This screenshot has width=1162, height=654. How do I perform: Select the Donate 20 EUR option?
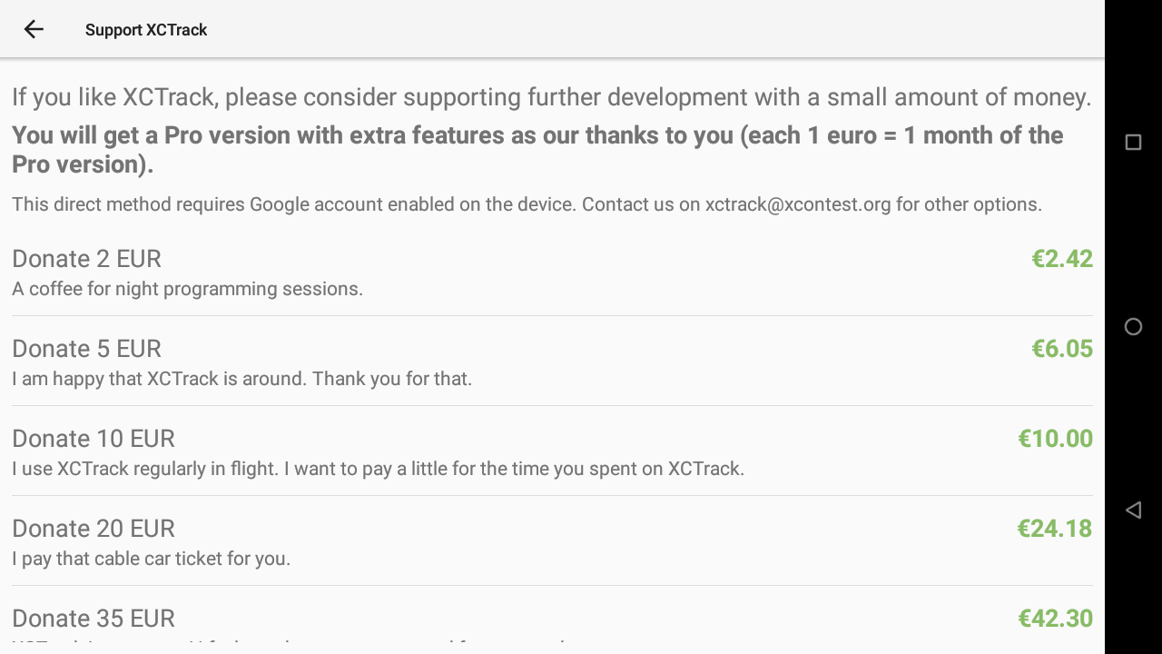pyautogui.click(x=552, y=541)
